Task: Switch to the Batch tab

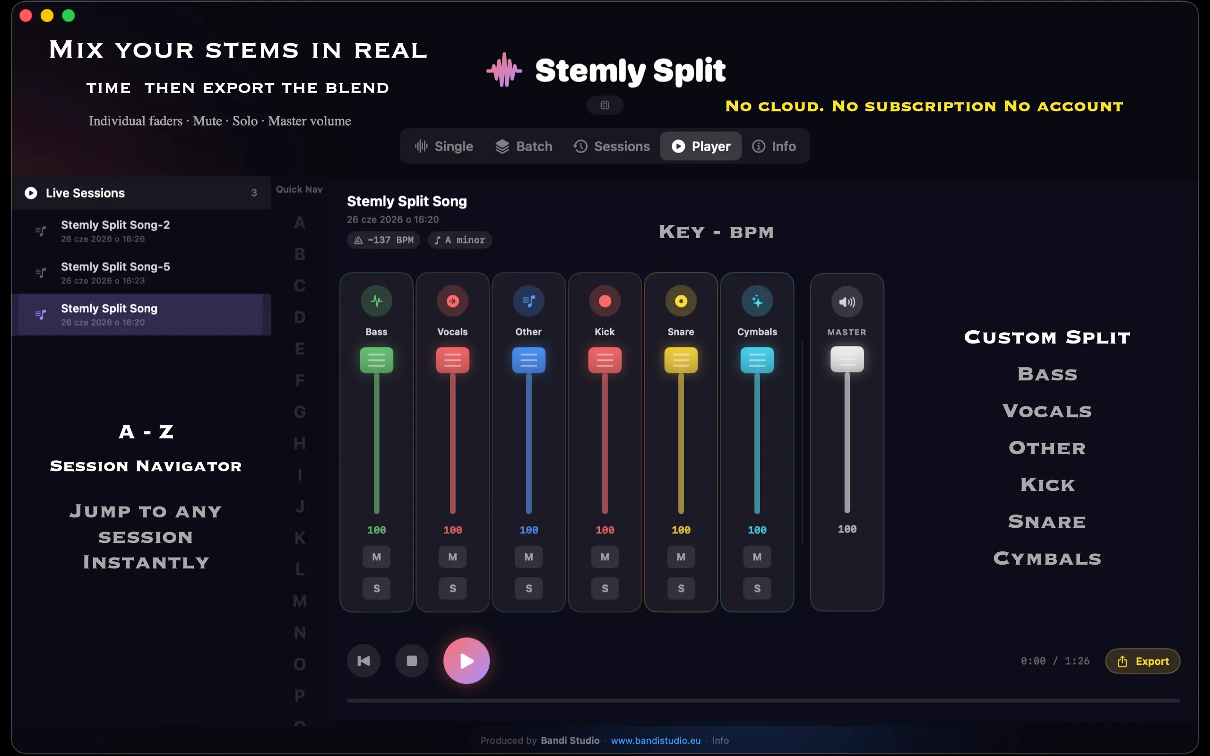Action: pos(524,146)
